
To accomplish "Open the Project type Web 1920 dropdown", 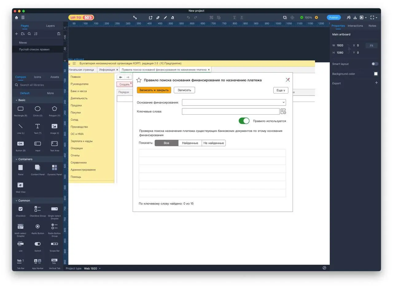I will click(92, 268).
